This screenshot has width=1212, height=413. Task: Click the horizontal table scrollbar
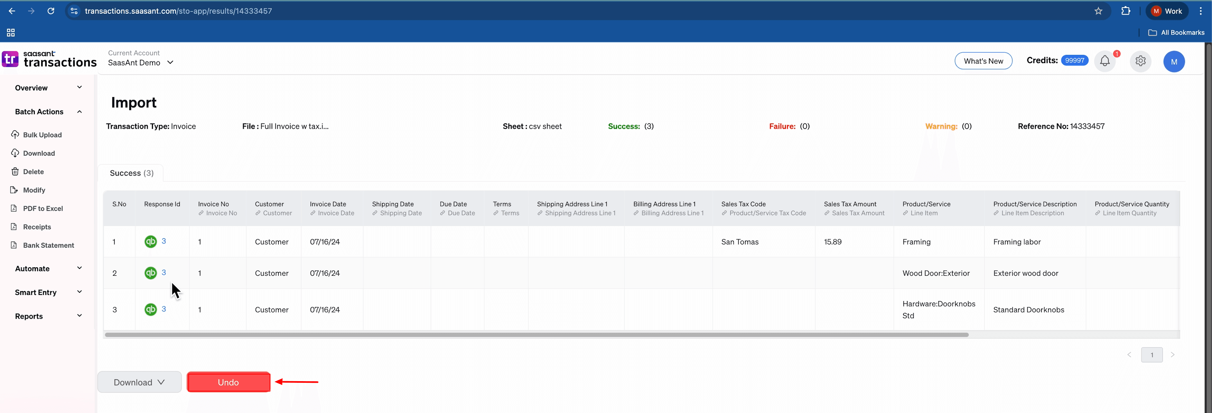point(536,335)
